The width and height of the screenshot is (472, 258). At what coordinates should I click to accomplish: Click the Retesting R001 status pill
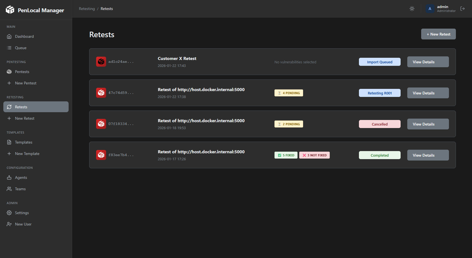(x=379, y=93)
